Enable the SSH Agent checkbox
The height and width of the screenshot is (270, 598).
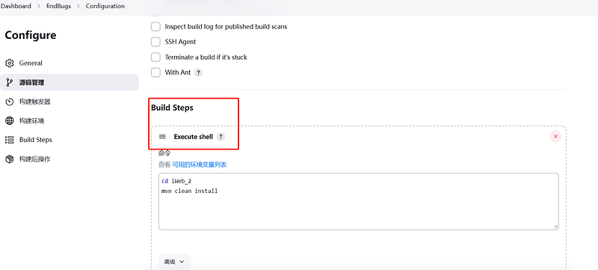click(155, 42)
